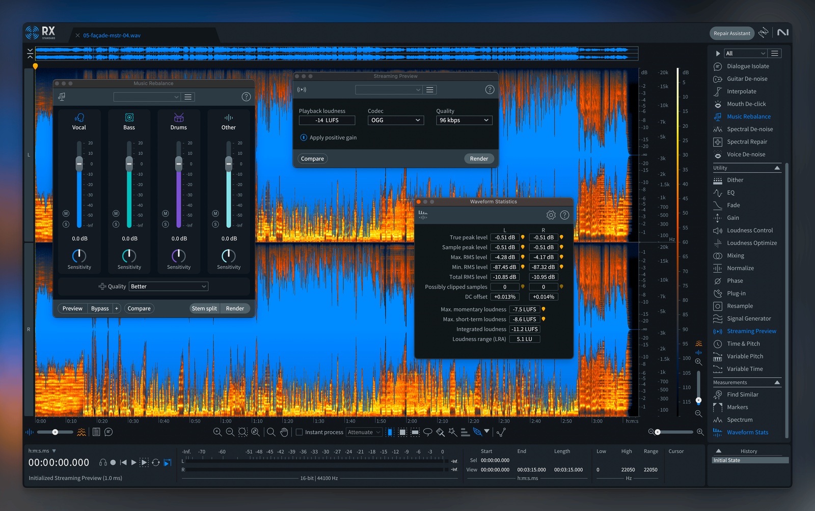Image resolution: width=815 pixels, height=511 pixels.
Task: Solo the Bass channel
Action: (116, 224)
